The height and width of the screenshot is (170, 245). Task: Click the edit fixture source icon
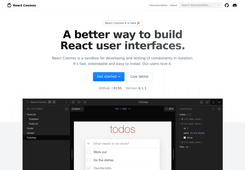(201, 102)
